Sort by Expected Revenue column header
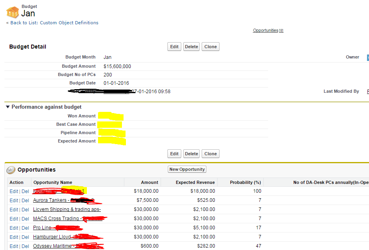This screenshot has width=369, height=250. (195, 182)
